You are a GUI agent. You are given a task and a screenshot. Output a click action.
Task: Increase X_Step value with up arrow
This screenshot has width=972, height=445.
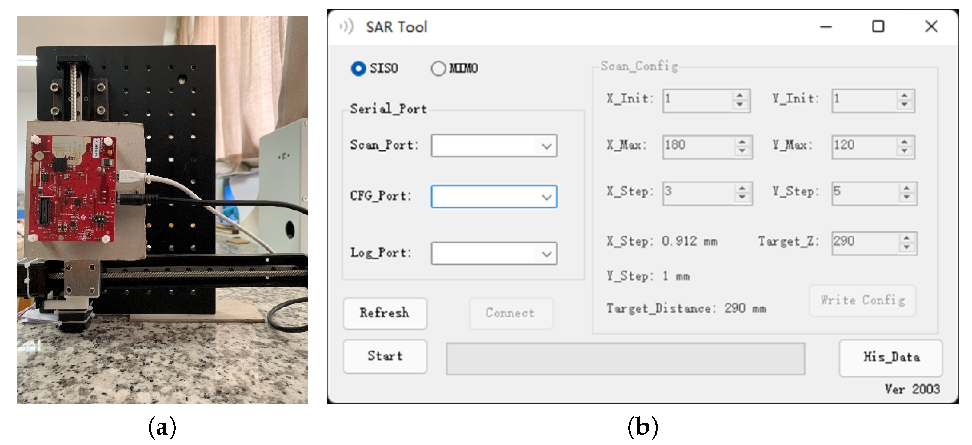pyautogui.click(x=742, y=188)
